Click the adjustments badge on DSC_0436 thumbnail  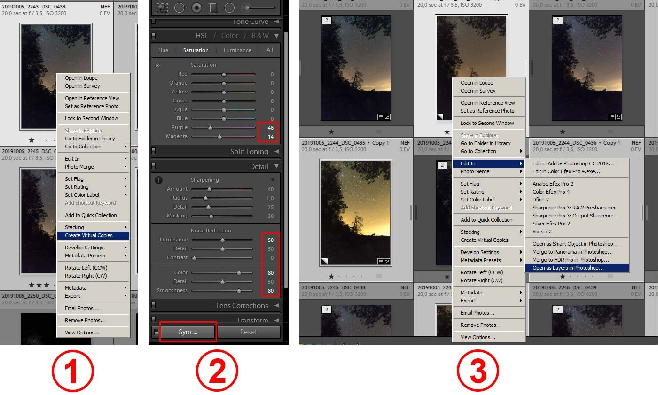(618, 117)
